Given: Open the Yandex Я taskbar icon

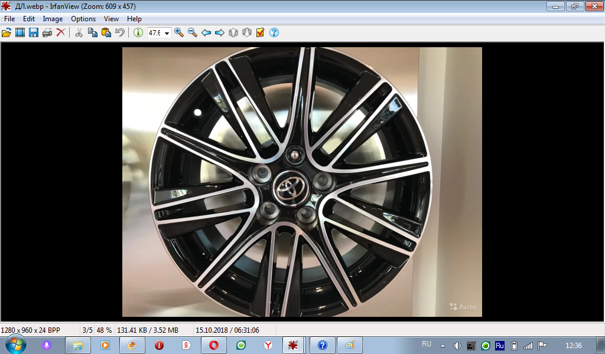Looking at the screenshot, I should (x=186, y=345).
